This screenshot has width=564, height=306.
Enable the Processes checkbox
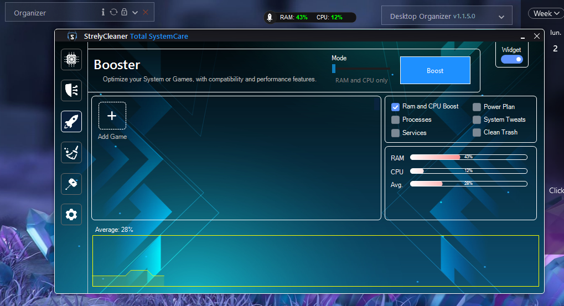tap(395, 120)
